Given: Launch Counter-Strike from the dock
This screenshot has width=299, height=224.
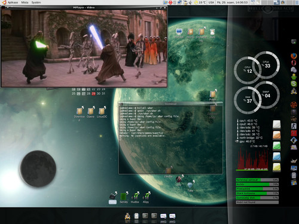Looking at the screenshot, I should 294,126.
